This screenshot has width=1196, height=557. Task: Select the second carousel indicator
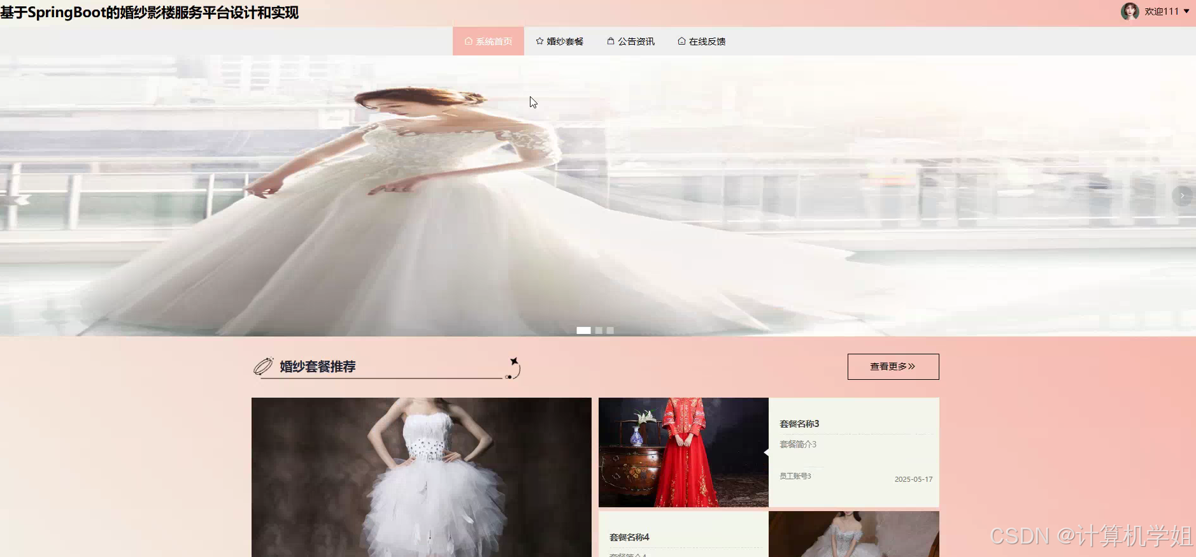click(x=599, y=330)
